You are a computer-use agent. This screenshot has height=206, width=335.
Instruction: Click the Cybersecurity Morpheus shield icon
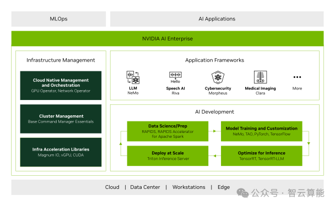tap(218, 77)
